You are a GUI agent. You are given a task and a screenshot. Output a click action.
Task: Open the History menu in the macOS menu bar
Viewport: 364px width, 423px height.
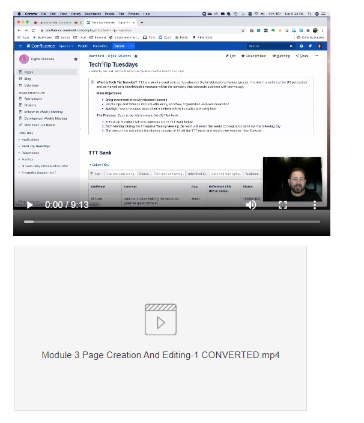[76, 14]
